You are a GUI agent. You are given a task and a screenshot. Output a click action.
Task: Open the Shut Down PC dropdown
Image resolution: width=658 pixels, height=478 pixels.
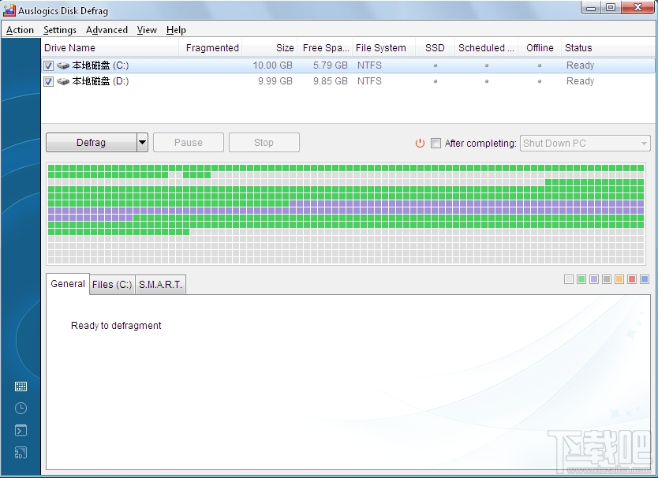point(645,144)
